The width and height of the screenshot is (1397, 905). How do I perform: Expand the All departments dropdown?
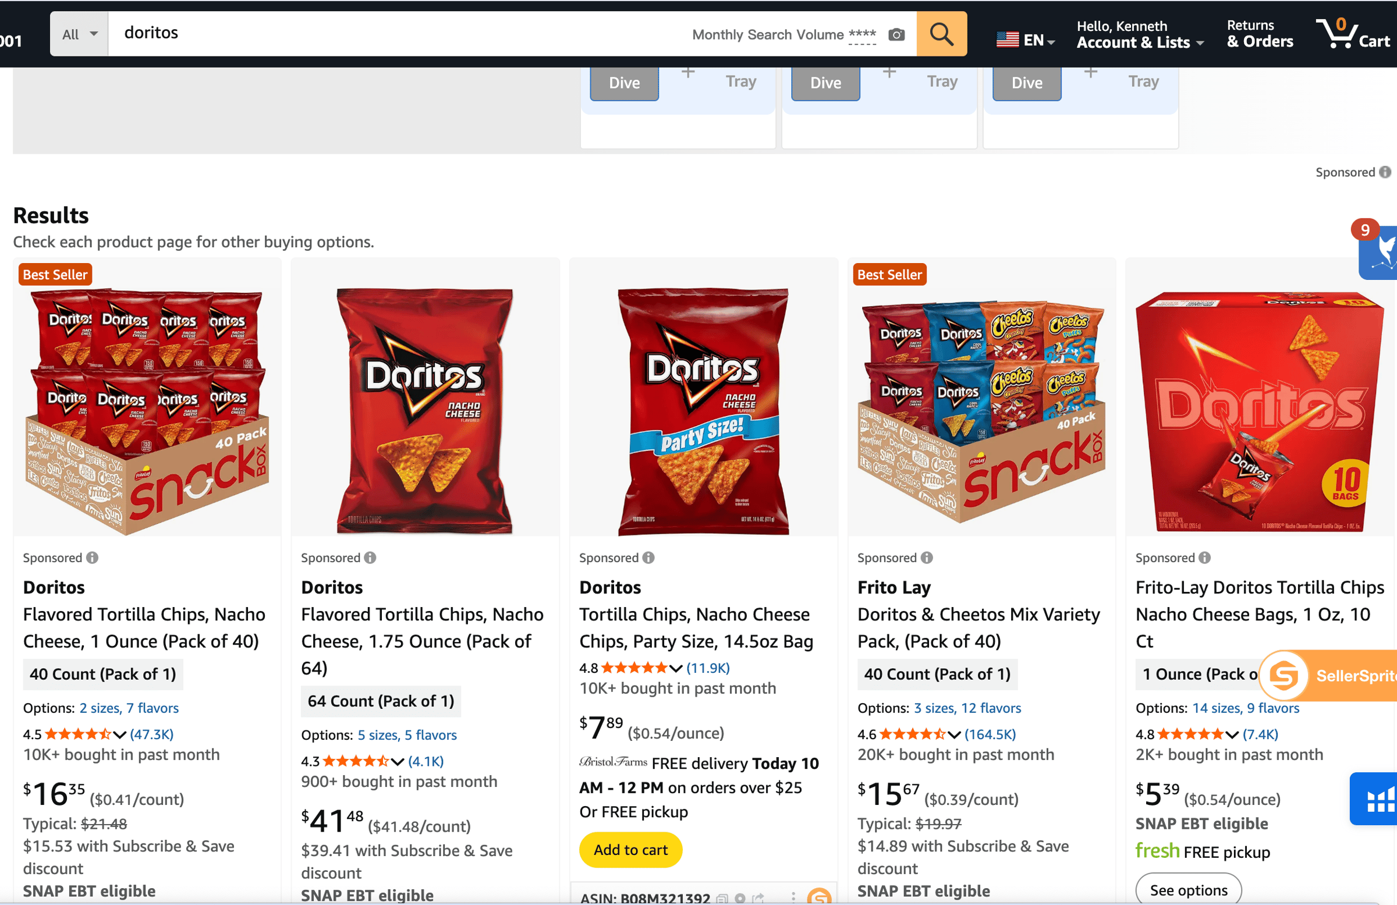79,34
